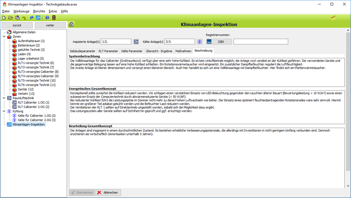Switch to the RLT Parameter tab
The height and width of the screenshot is (198, 351).
pyautogui.click(x=108, y=51)
